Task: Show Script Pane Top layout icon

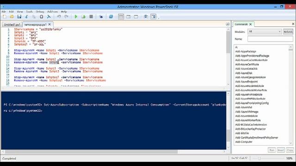Action: coord(121,17)
